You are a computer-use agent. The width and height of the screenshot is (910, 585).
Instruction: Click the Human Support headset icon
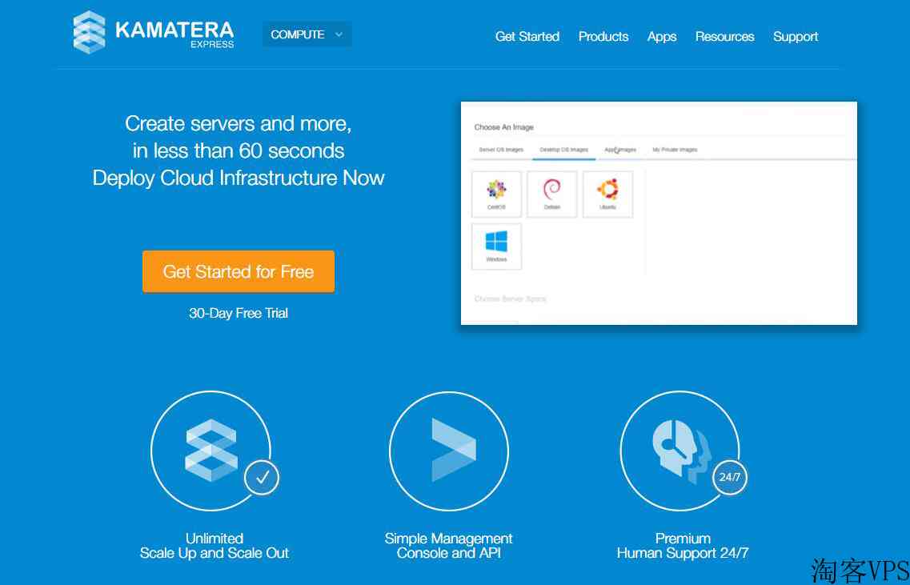[x=681, y=451]
